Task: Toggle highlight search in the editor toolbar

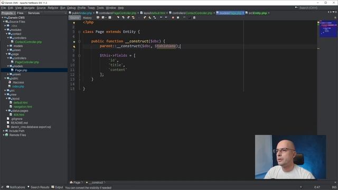Action: (x=134, y=17)
